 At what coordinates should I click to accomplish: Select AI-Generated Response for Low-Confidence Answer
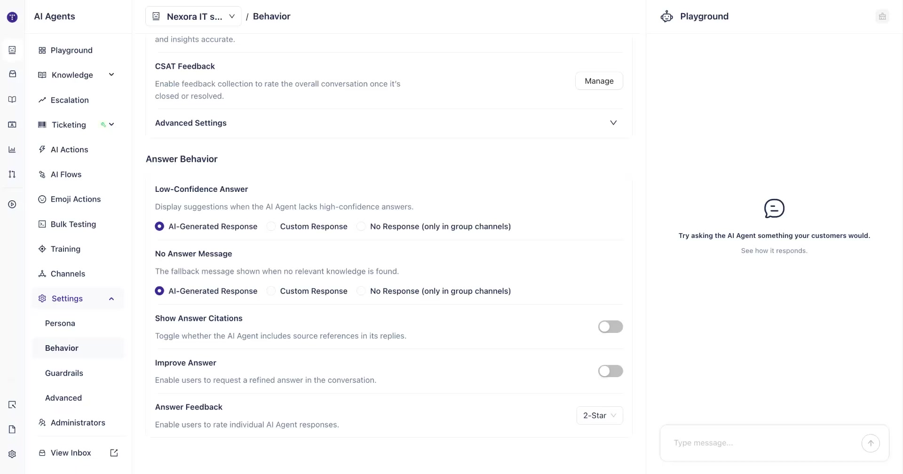pos(159,227)
